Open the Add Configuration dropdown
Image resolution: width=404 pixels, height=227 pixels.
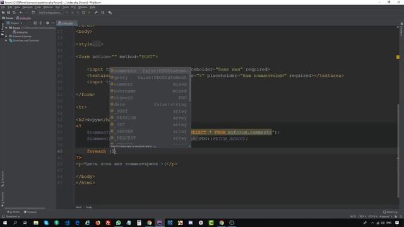coord(50,13)
